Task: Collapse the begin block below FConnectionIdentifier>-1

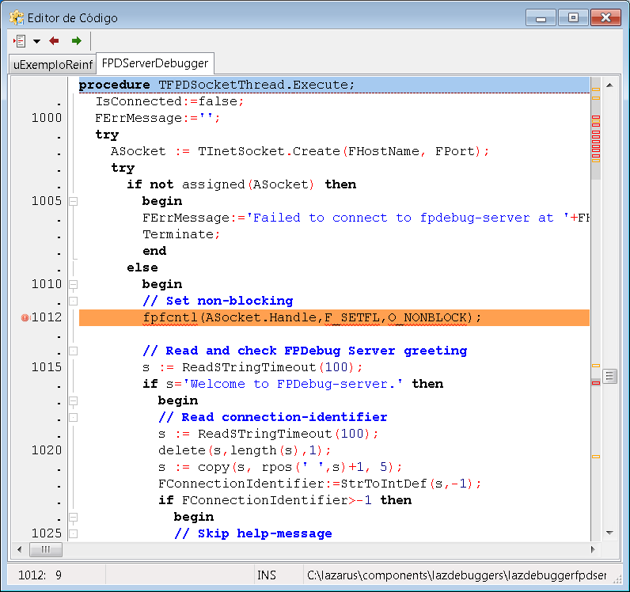Action: 73,517
